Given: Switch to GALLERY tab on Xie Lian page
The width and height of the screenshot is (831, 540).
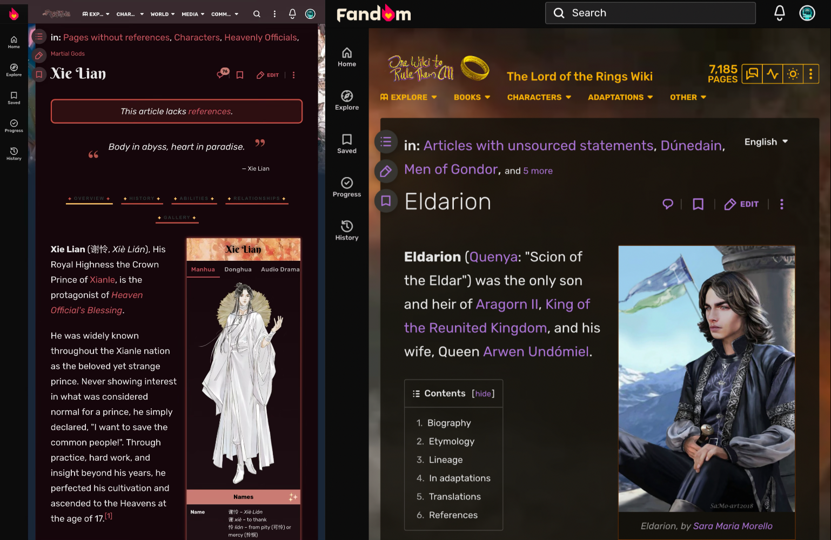Looking at the screenshot, I should [x=177, y=218].
